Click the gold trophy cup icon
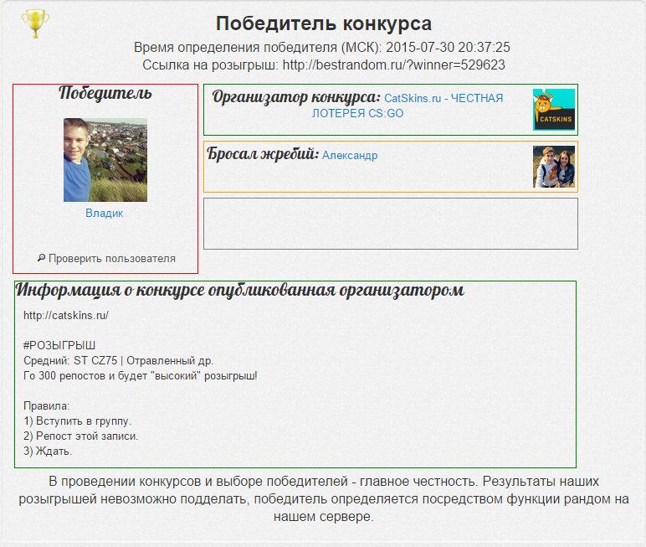This screenshot has height=547, width=646. pos(35,24)
